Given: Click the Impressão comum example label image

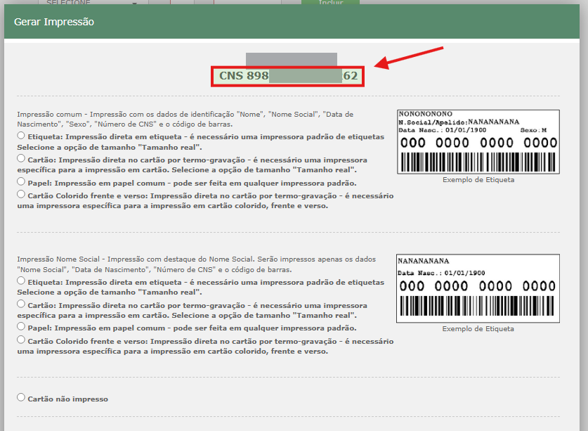Looking at the screenshot, I should click(478, 141).
